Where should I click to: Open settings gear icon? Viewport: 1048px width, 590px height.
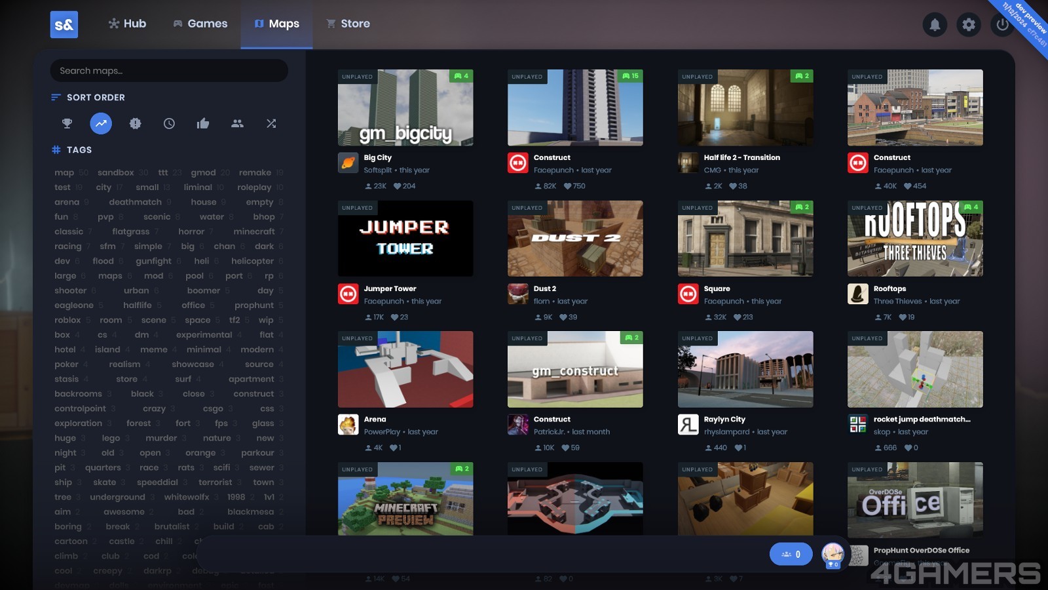coord(969,25)
